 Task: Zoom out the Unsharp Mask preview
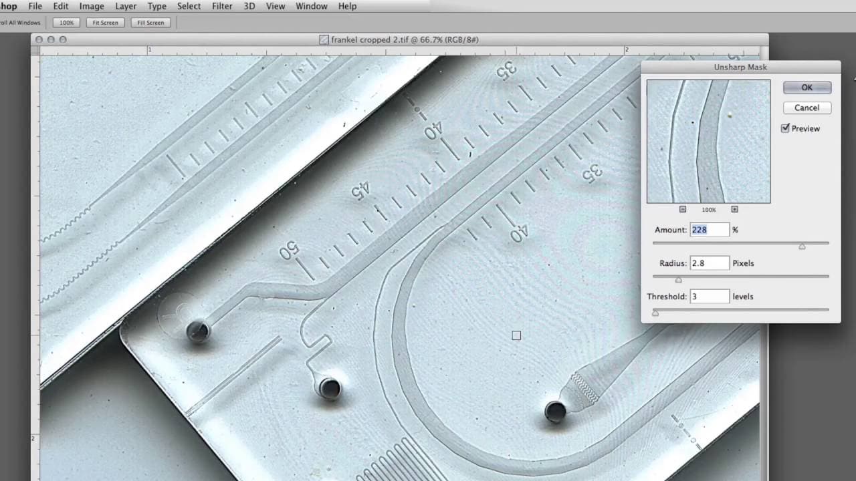click(x=683, y=209)
